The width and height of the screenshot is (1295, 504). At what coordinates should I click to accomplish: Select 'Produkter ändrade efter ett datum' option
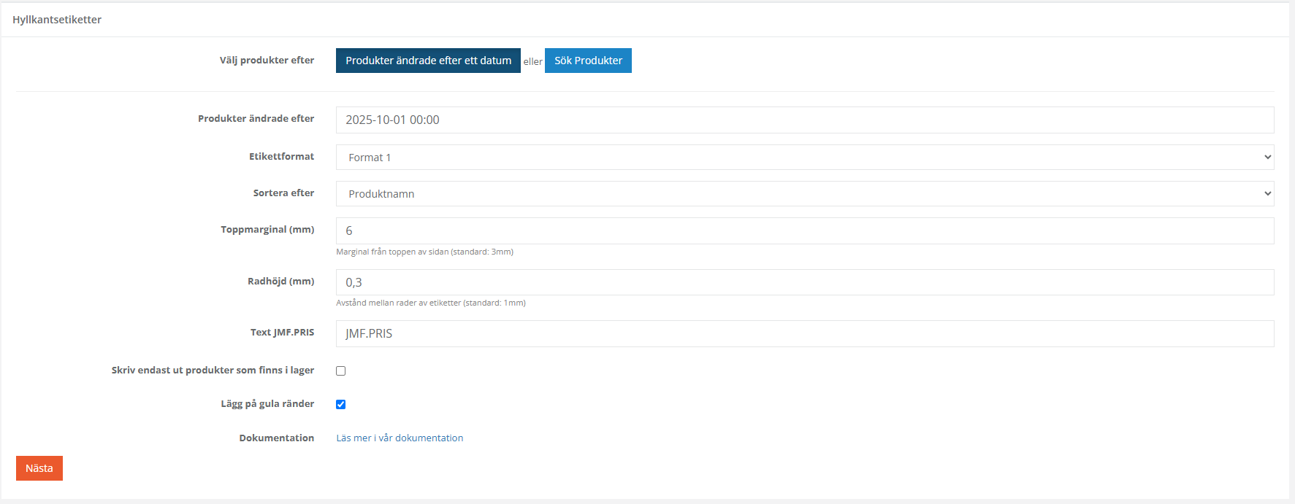tap(428, 61)
